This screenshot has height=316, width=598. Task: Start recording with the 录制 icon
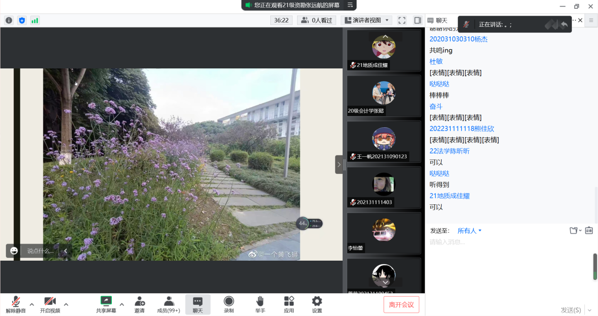pyautogui.click(x=229, y=304)
